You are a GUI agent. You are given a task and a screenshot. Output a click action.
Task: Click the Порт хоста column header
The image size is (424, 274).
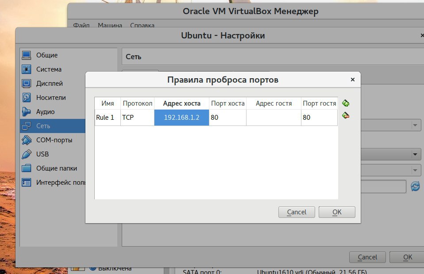227,103
